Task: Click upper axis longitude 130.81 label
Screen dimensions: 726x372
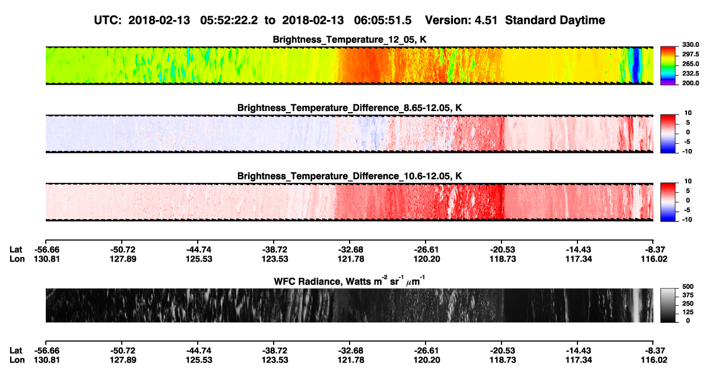Action: (46, 259)
